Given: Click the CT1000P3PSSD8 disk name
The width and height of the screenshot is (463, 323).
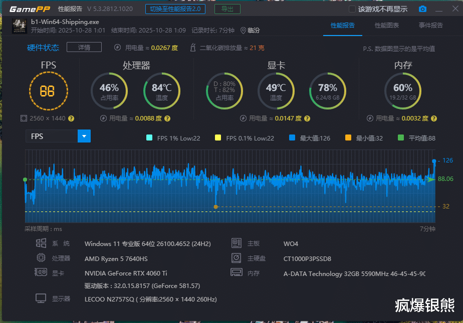Looking at the screenshot, I should click(x=307, y=259).
